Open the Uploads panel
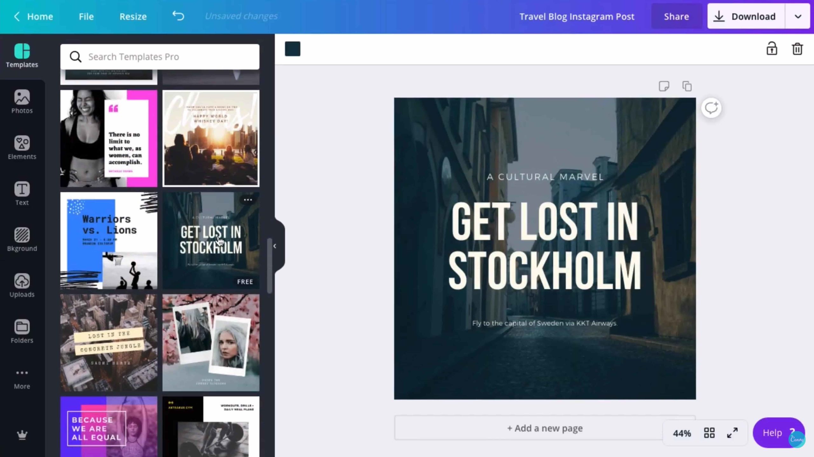Screen dimensions: 814x457 [x=22, y=285]
